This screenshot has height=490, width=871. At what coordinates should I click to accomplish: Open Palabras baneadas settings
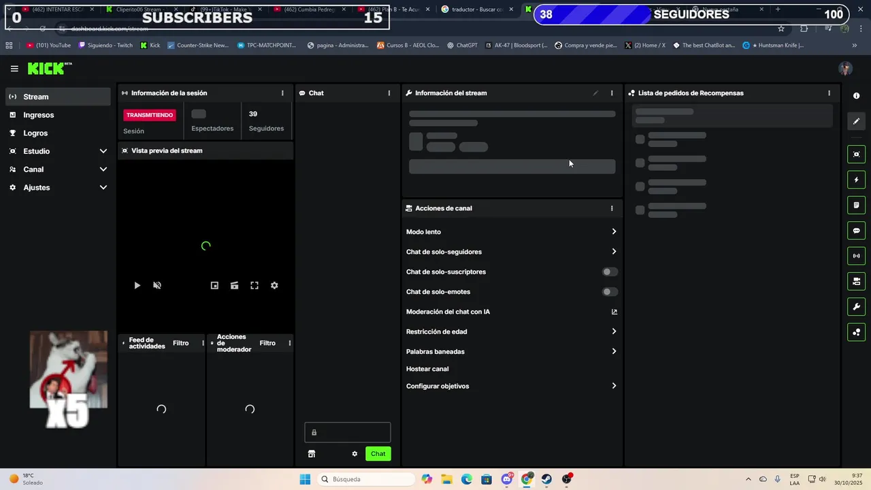pos(512,352)
